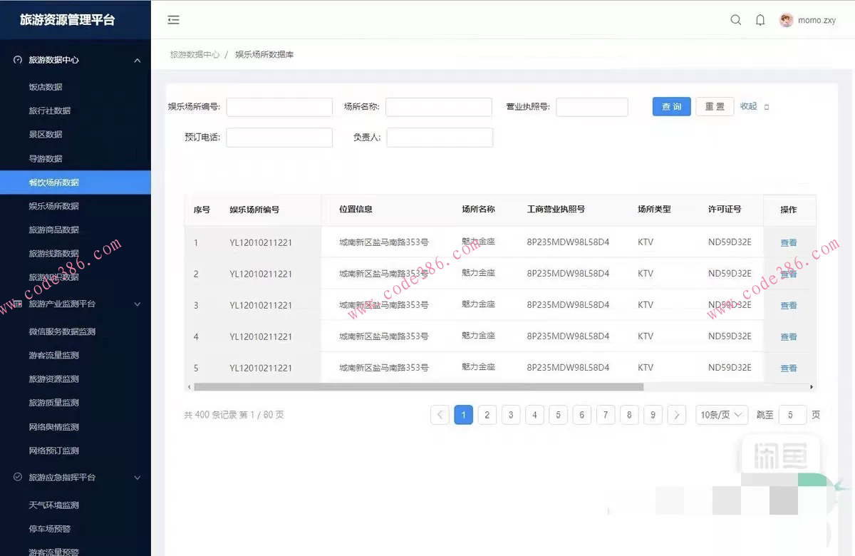Viewport: 855px width, 556px height.
Task: Click inside the 场所名称 input field
Action: click(x=438, y=106)
